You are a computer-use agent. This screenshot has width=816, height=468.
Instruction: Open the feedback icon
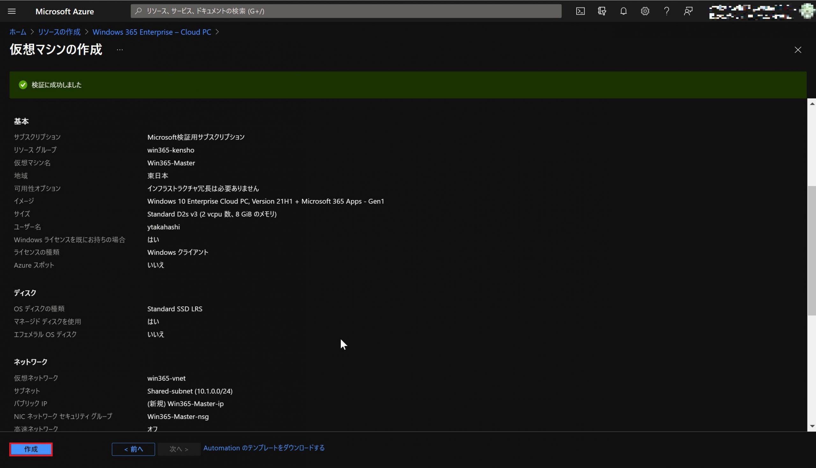pyautogui.click(x=688, y=11)
